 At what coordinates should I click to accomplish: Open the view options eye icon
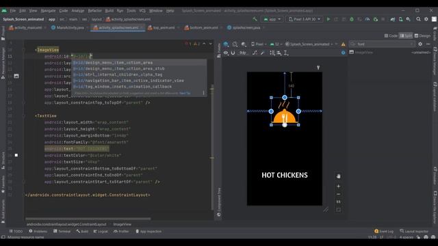[226, 53]
